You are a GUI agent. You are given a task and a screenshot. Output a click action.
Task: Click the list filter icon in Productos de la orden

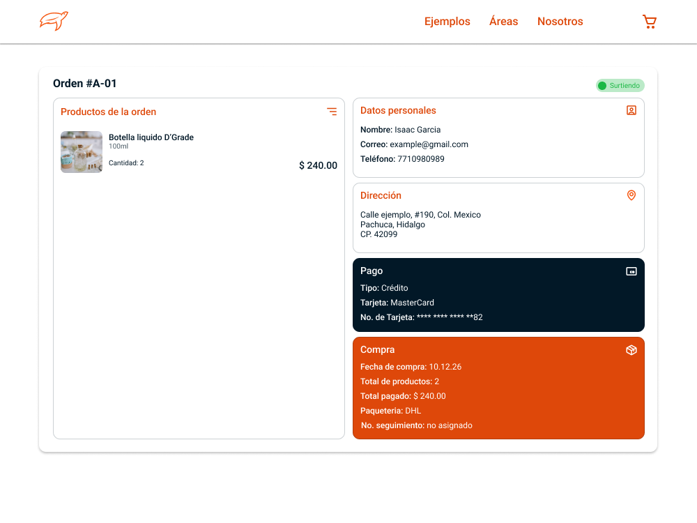tap(332, 112)
